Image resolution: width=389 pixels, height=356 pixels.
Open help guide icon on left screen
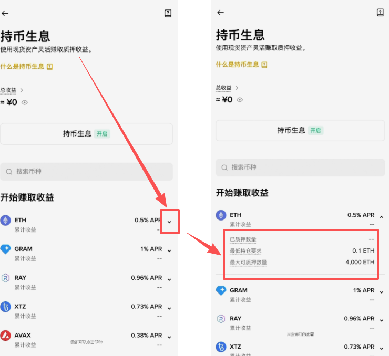point(168,13)
